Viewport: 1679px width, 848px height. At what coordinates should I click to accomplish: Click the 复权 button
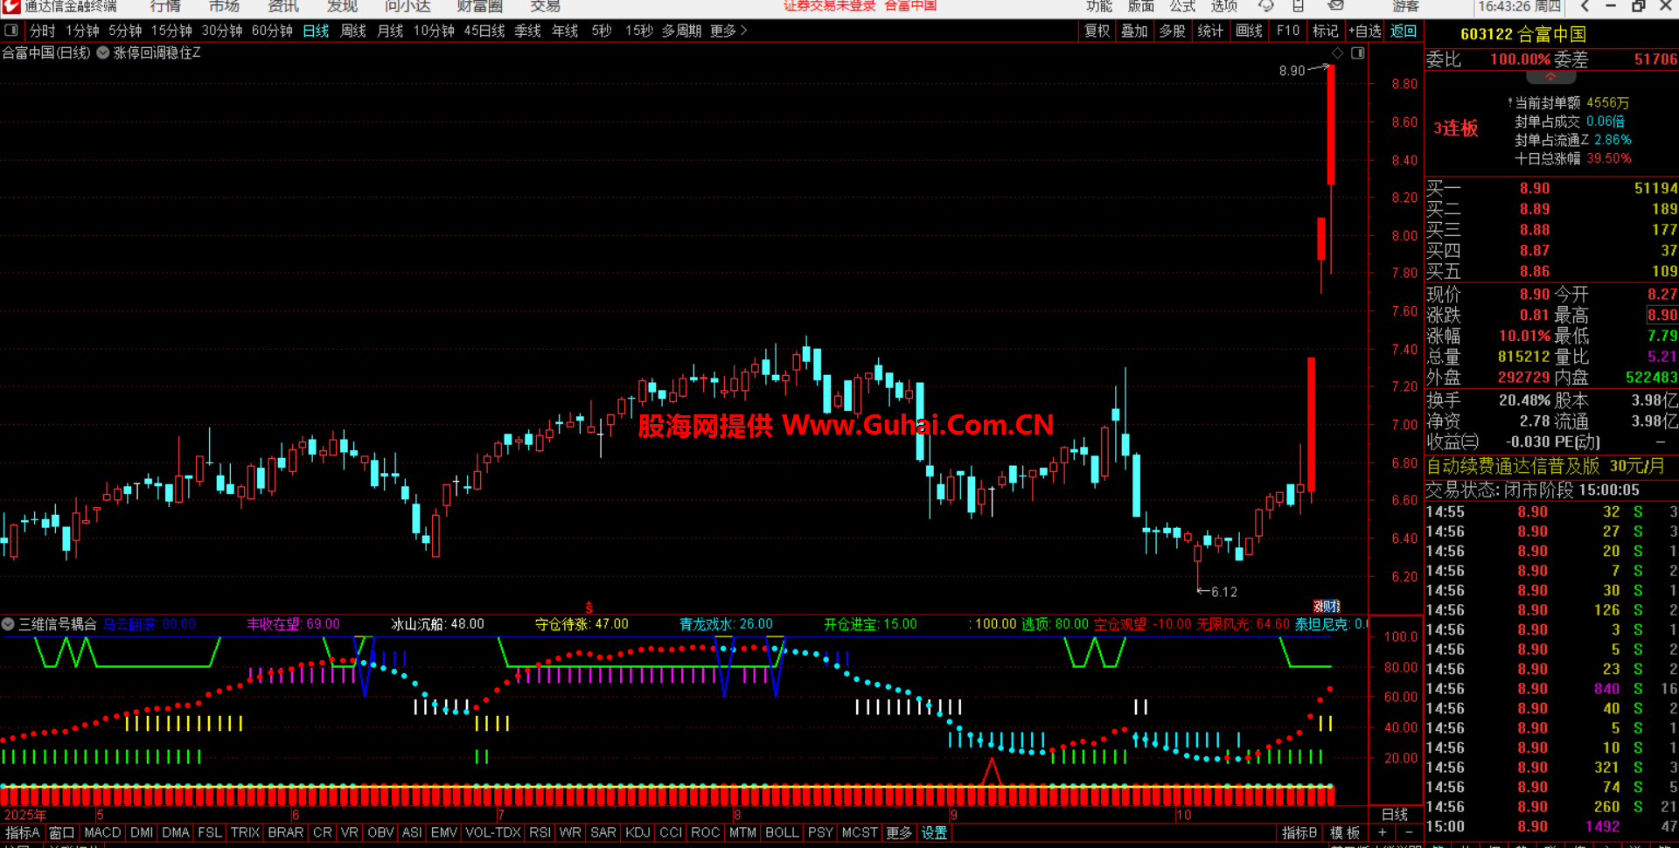[x=1097, y=31]
